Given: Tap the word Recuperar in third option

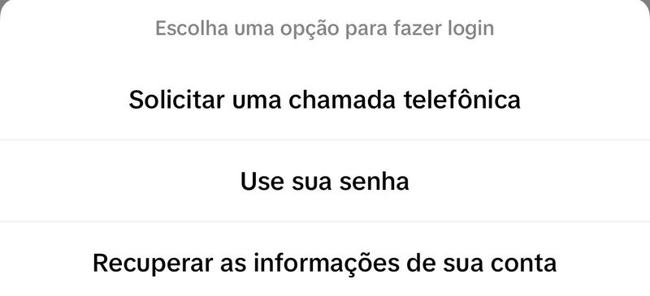Looking at the screenshot, I should (153, 264).
